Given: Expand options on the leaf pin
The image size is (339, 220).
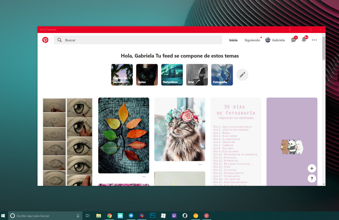Looking at the screenshot, I should 144,176.
